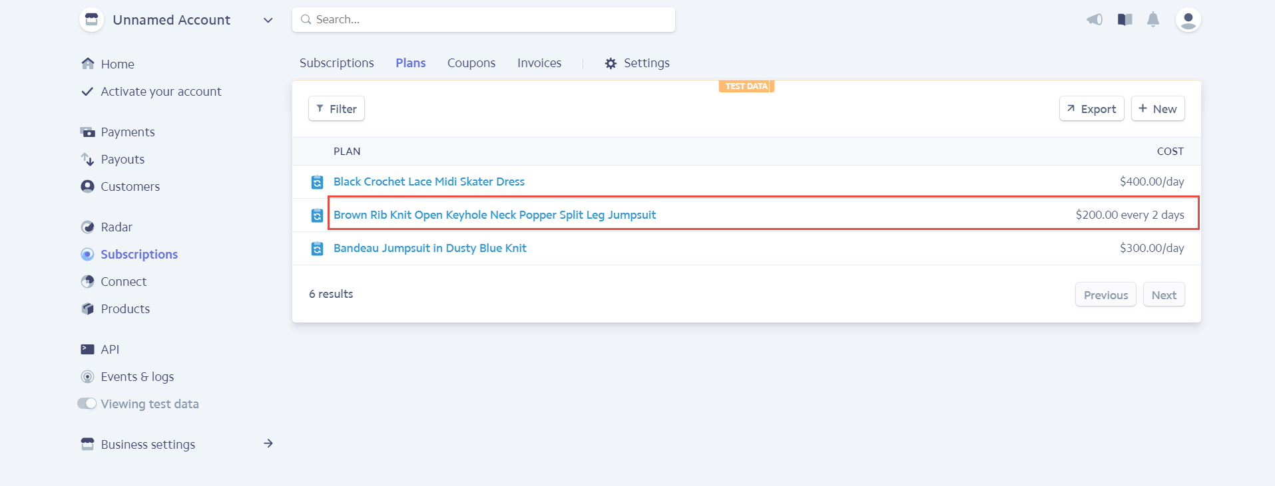Click the Home house icon
The height and width of the screenshot is (486, 1275).
pos(87,64)
